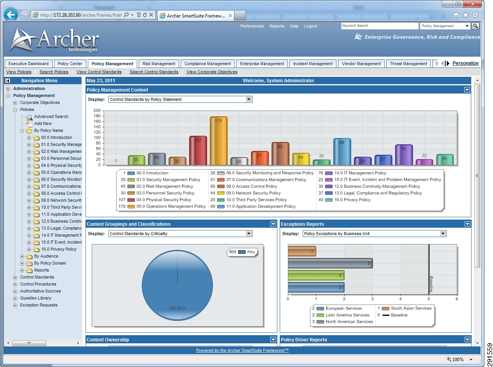Screen dimensions: 493x367
Task: Open the browser Home icon
Action: [456, 15]
